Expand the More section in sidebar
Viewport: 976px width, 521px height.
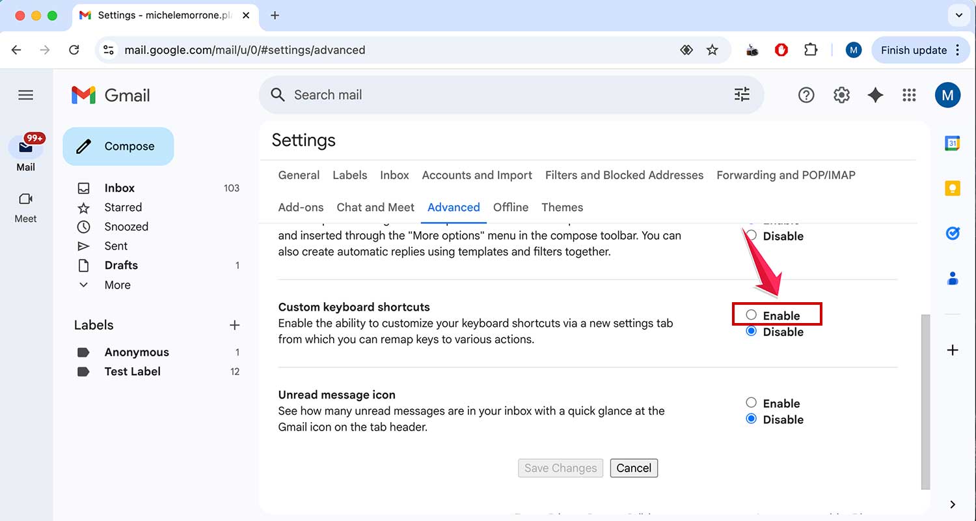(117, 285)
